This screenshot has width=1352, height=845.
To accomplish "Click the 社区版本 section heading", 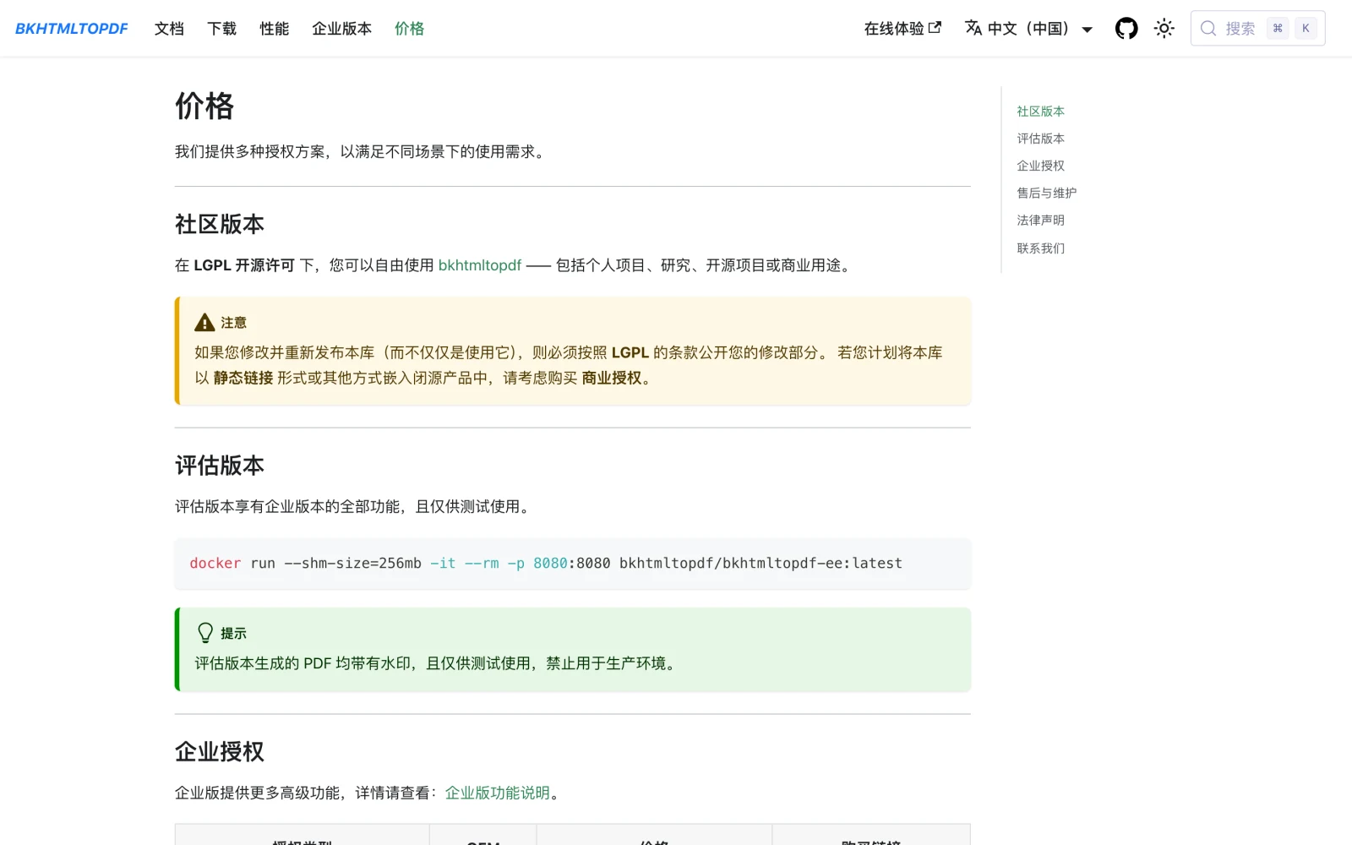I will (x=220, y=224).
